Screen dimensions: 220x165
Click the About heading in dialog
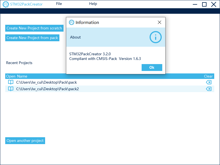75,37
